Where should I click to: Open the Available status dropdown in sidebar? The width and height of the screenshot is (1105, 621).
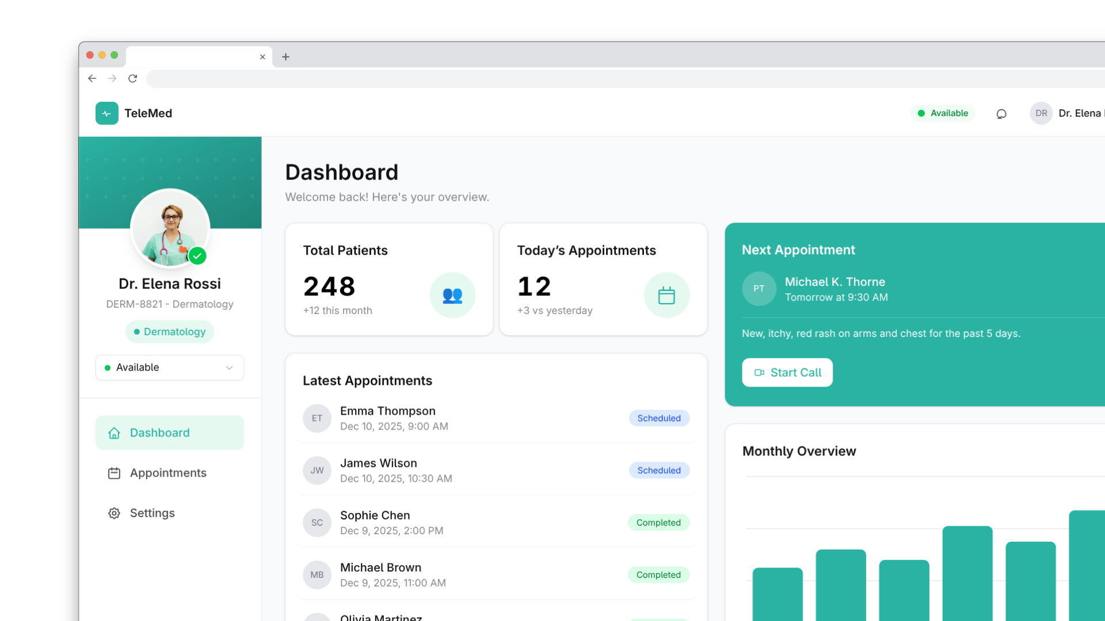[x=169, y=367]
